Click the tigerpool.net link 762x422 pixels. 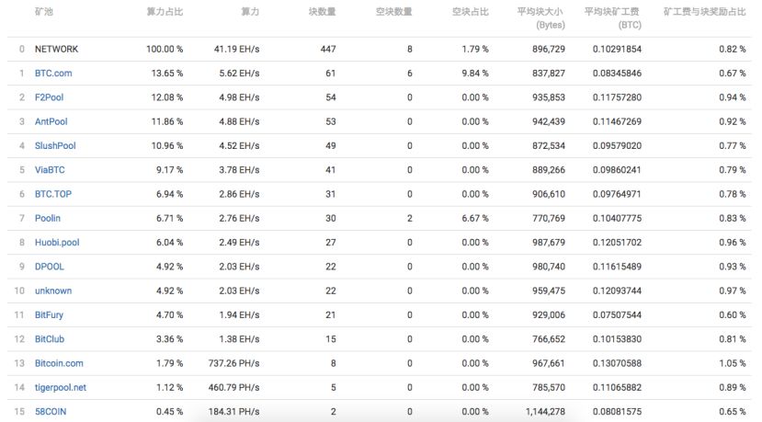pos(61,387)
